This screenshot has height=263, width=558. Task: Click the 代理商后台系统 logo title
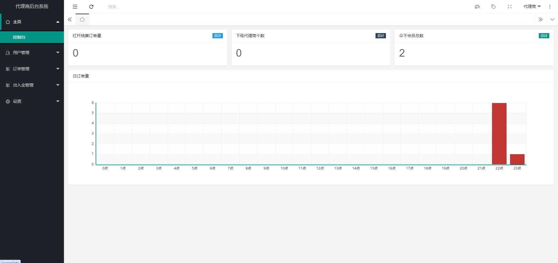pyautogui.click(x=32, y=6)
